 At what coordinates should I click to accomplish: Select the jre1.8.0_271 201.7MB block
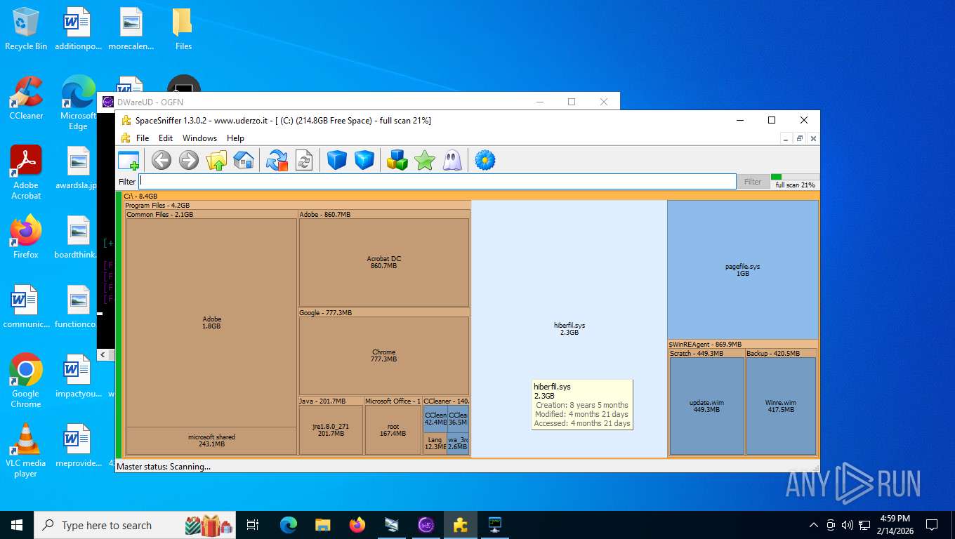pos(331,430)
